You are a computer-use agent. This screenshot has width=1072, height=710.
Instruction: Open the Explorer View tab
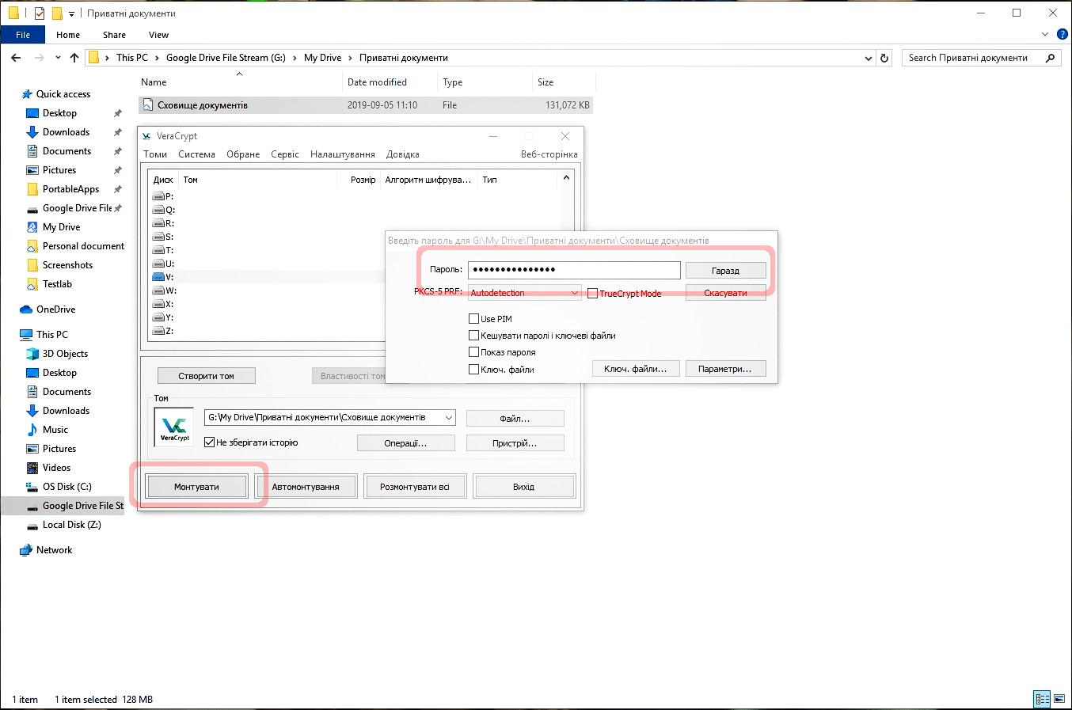click(158, 35)
